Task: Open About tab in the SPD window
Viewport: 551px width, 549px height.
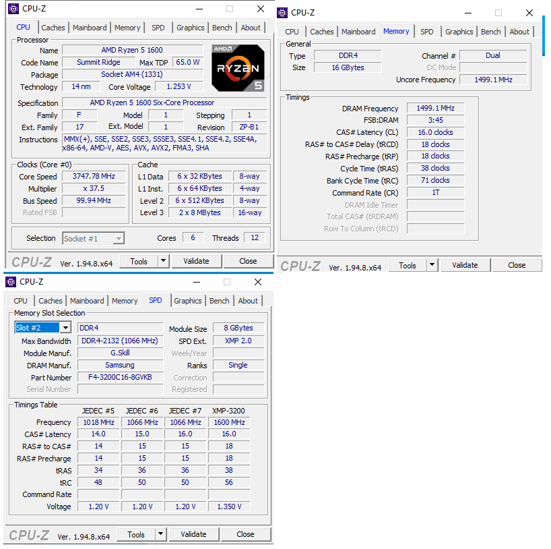Action: [248, 301]
